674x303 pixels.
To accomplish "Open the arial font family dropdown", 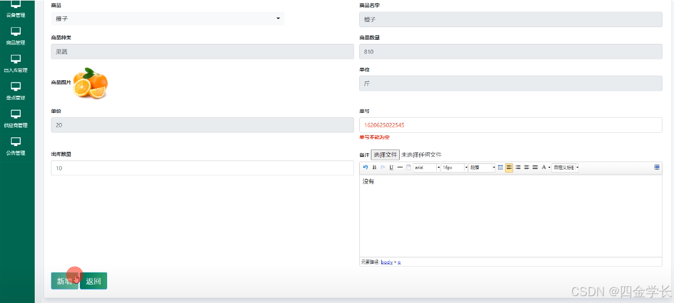I will pos(427,167).
